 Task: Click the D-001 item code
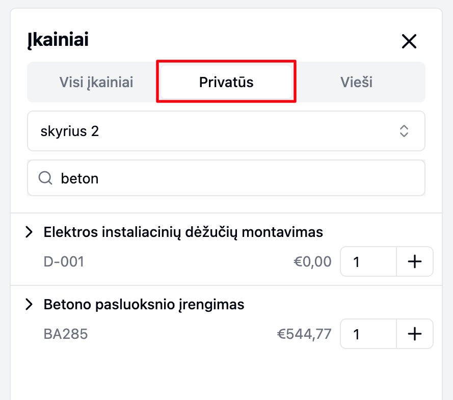64,262
